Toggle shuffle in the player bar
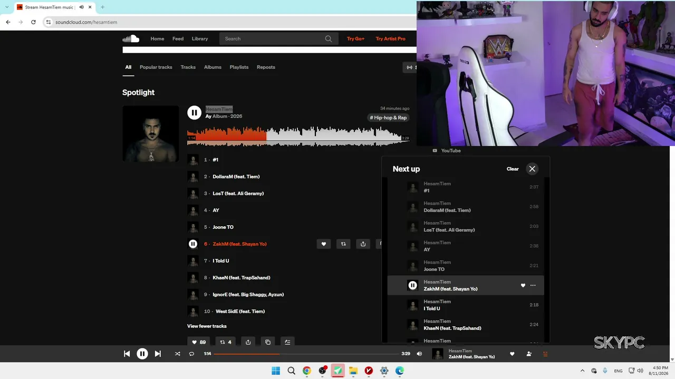 coord(177,354)
